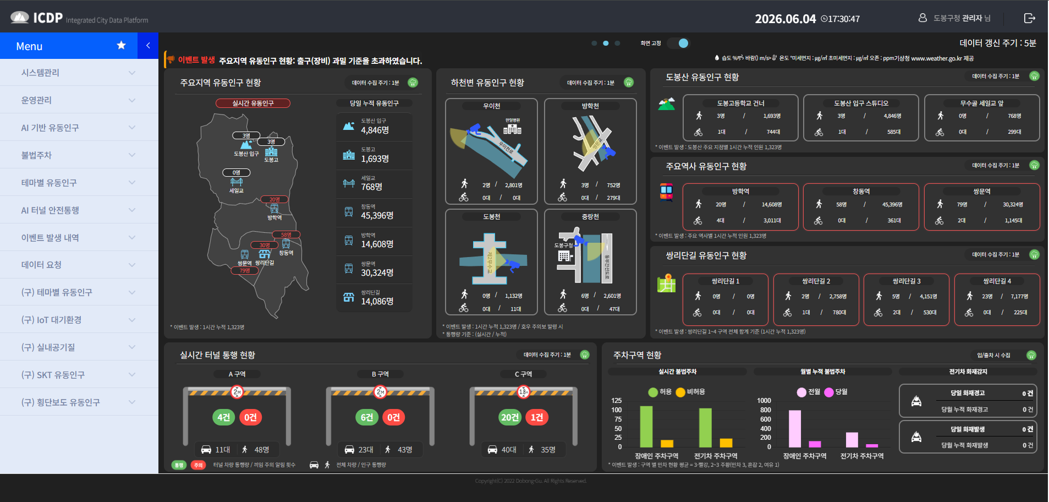Click the subway train icon in 주요역사 panel

[666, 192]
